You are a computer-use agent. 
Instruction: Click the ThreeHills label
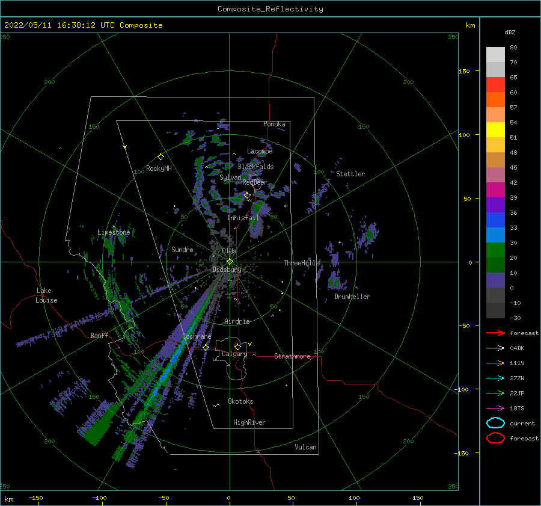(302, 263)
